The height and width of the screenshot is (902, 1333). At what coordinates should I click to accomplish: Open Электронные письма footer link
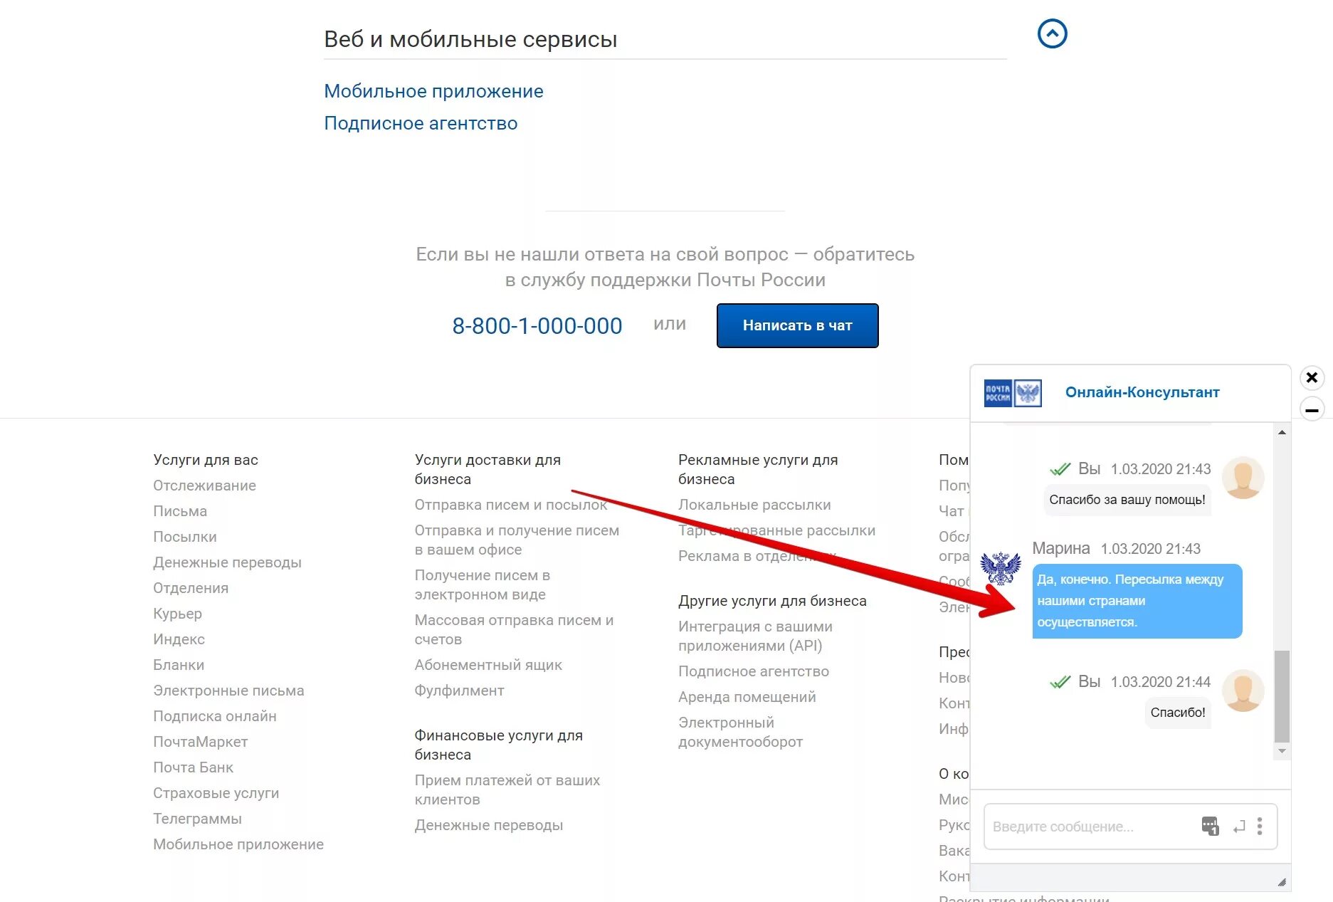tap(228, 691)
